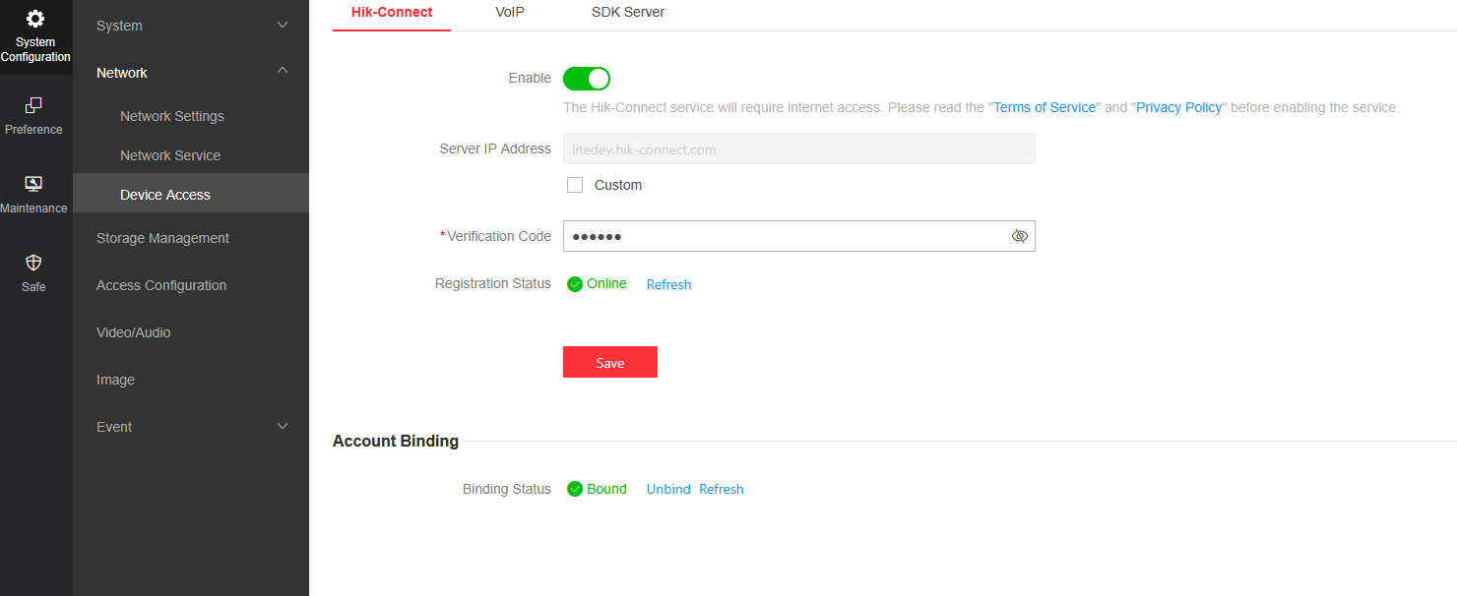The height and width of the screenshot is (596, 1457).
Task: Open Access Configuration menu item
Action: [x=161, y=285]
